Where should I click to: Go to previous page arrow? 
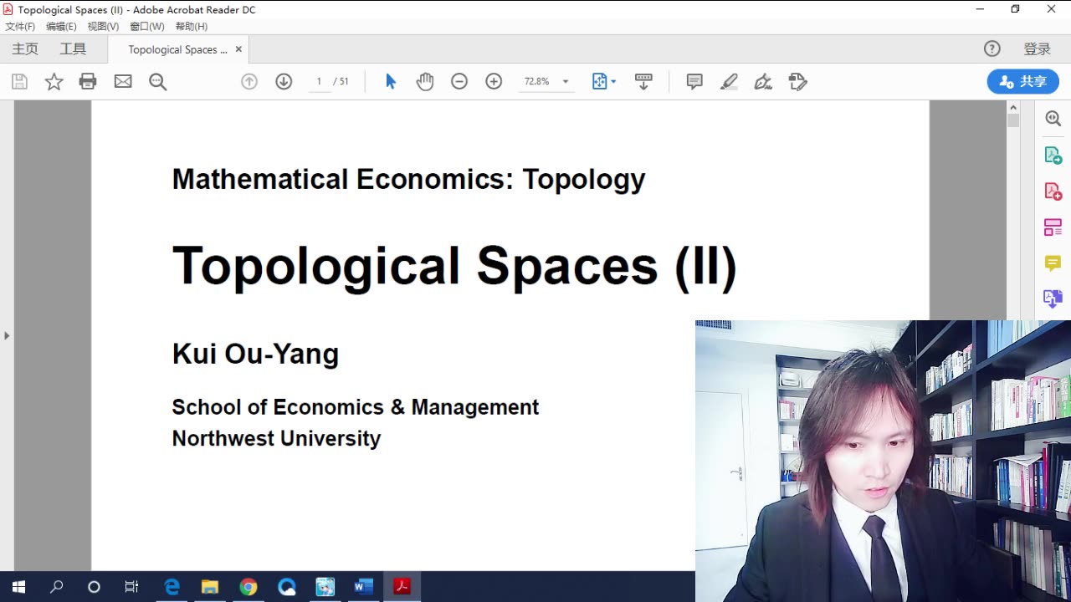pos(249,81)
